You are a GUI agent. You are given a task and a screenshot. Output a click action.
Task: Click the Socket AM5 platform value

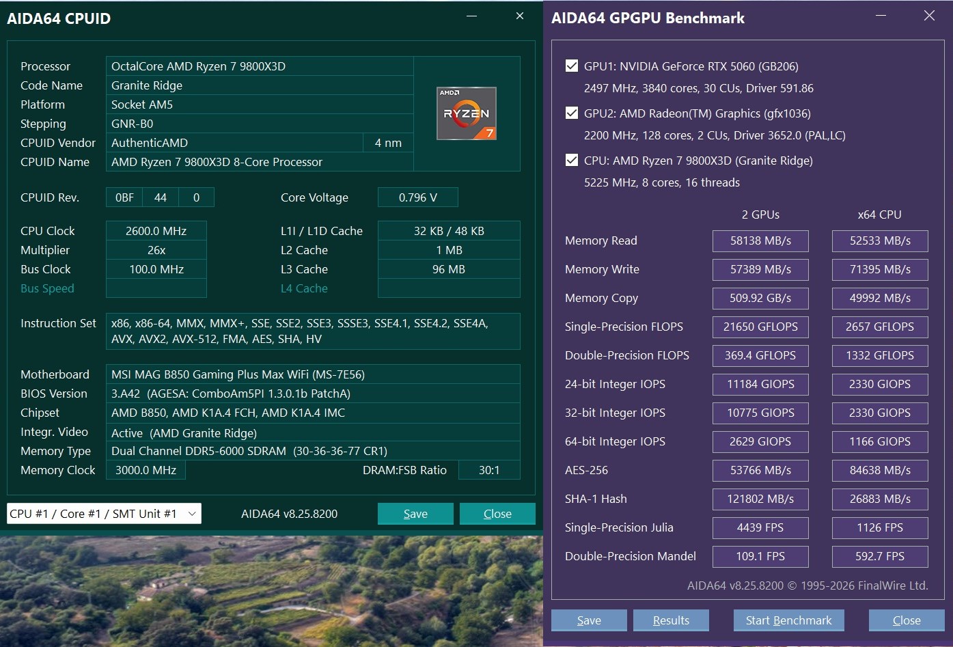(x=260, y=105)
